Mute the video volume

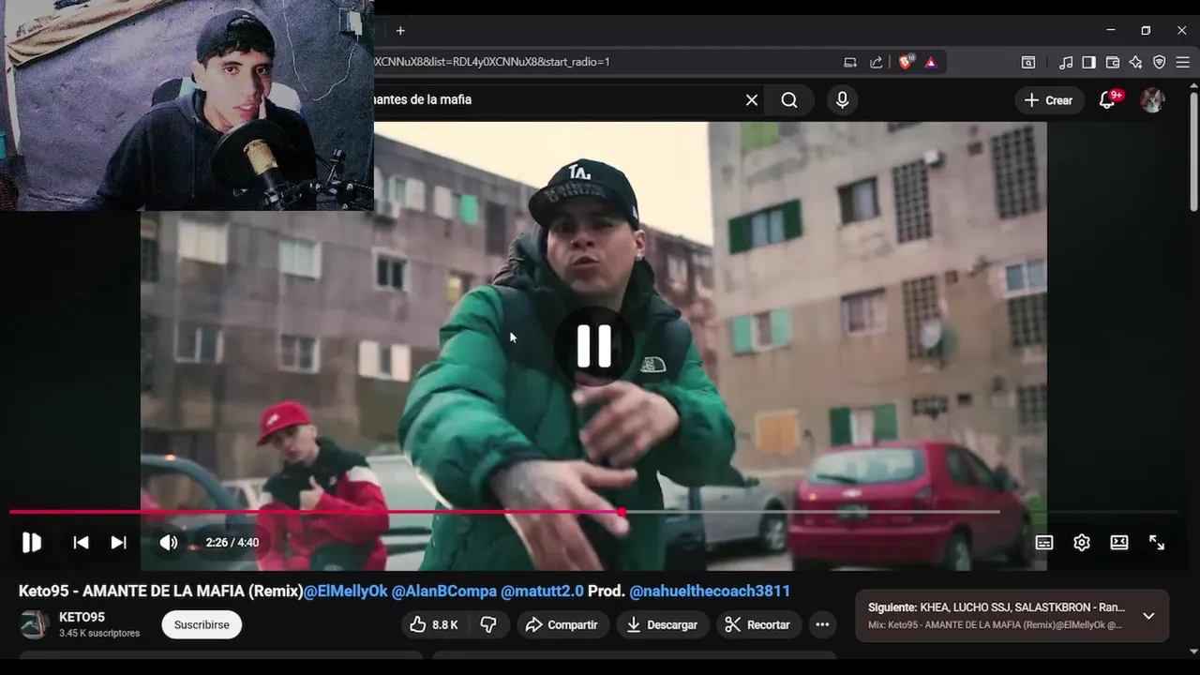tap(169, 542)
